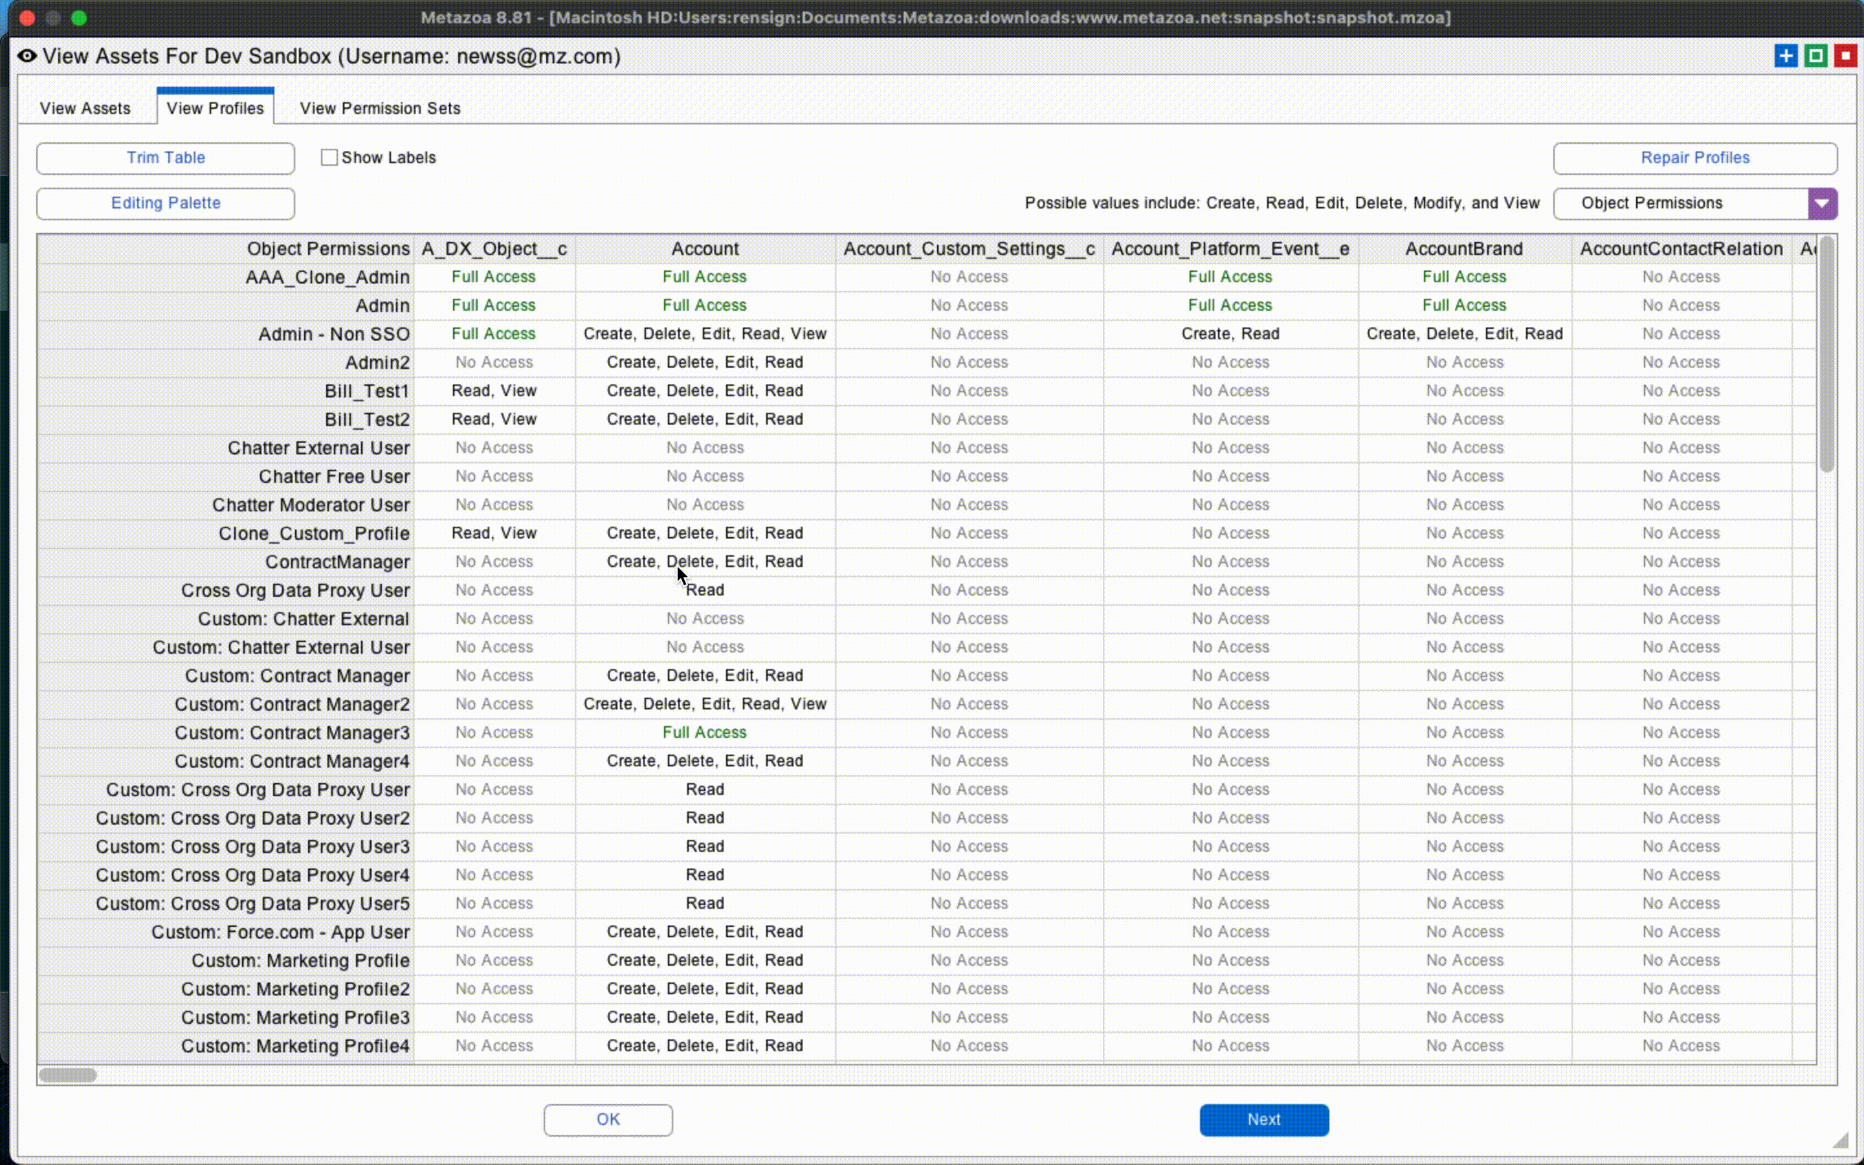The image size is (1864, 1165).
Task: Select the A_DX_Object__c column header
Action: [x=494, y=249]
